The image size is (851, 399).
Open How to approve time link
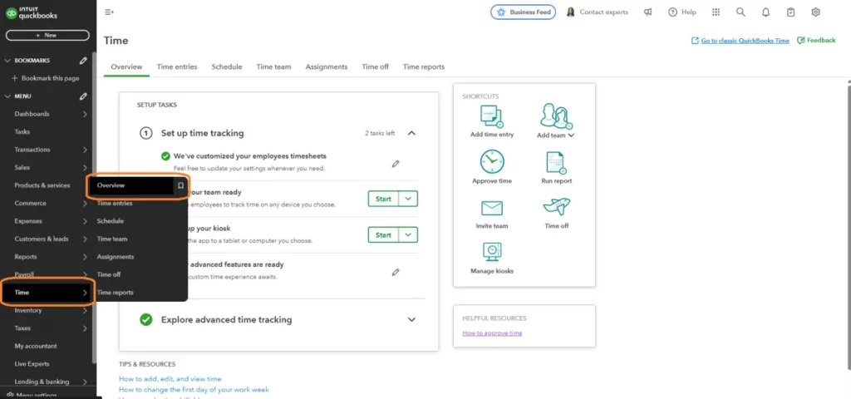click(x=492, y=332)
